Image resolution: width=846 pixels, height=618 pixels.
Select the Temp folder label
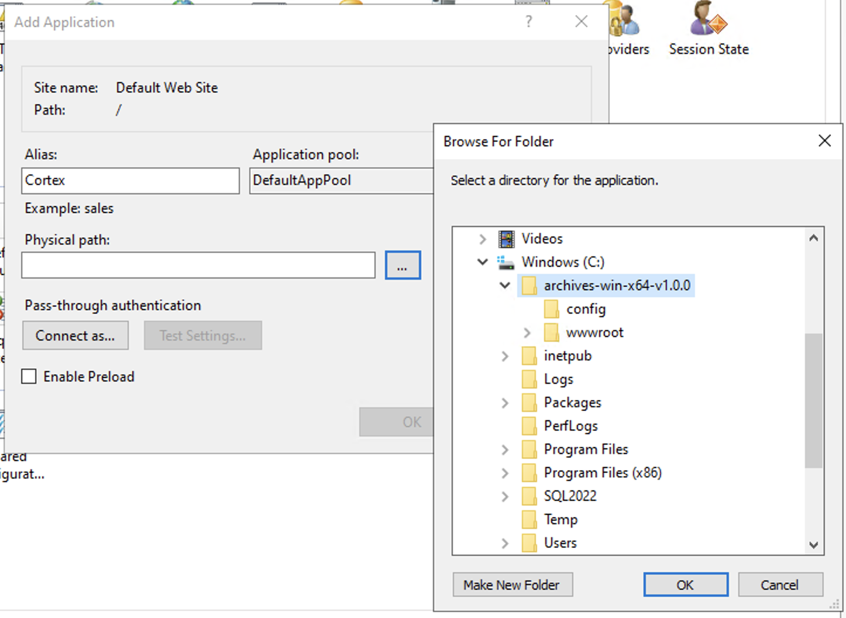(x=560, y=520)
